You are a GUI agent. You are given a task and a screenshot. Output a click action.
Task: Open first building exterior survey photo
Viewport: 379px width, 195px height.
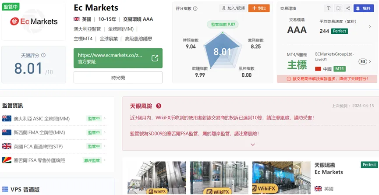click(157, 178)
